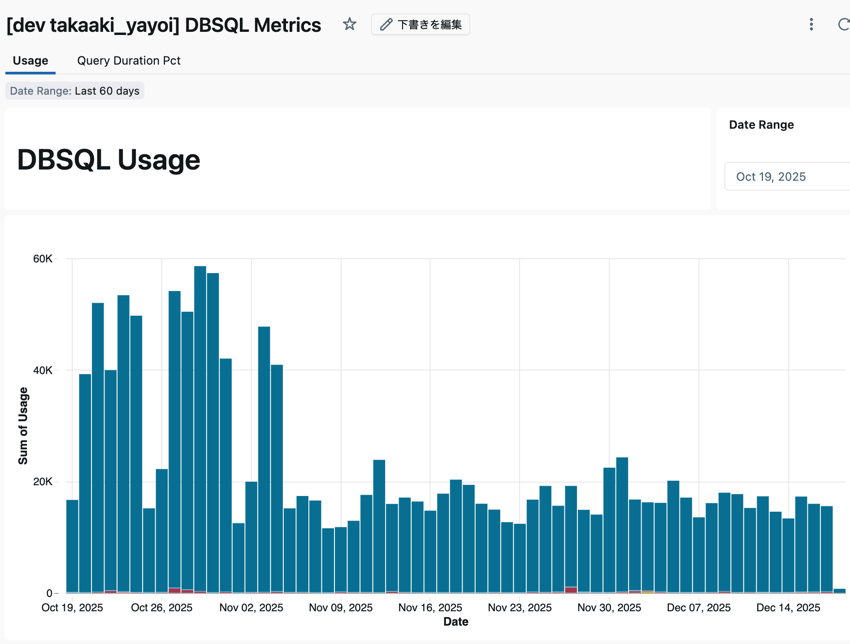Open the three-dot overflow menu
850x644 pixels.
tap(811, 25)
